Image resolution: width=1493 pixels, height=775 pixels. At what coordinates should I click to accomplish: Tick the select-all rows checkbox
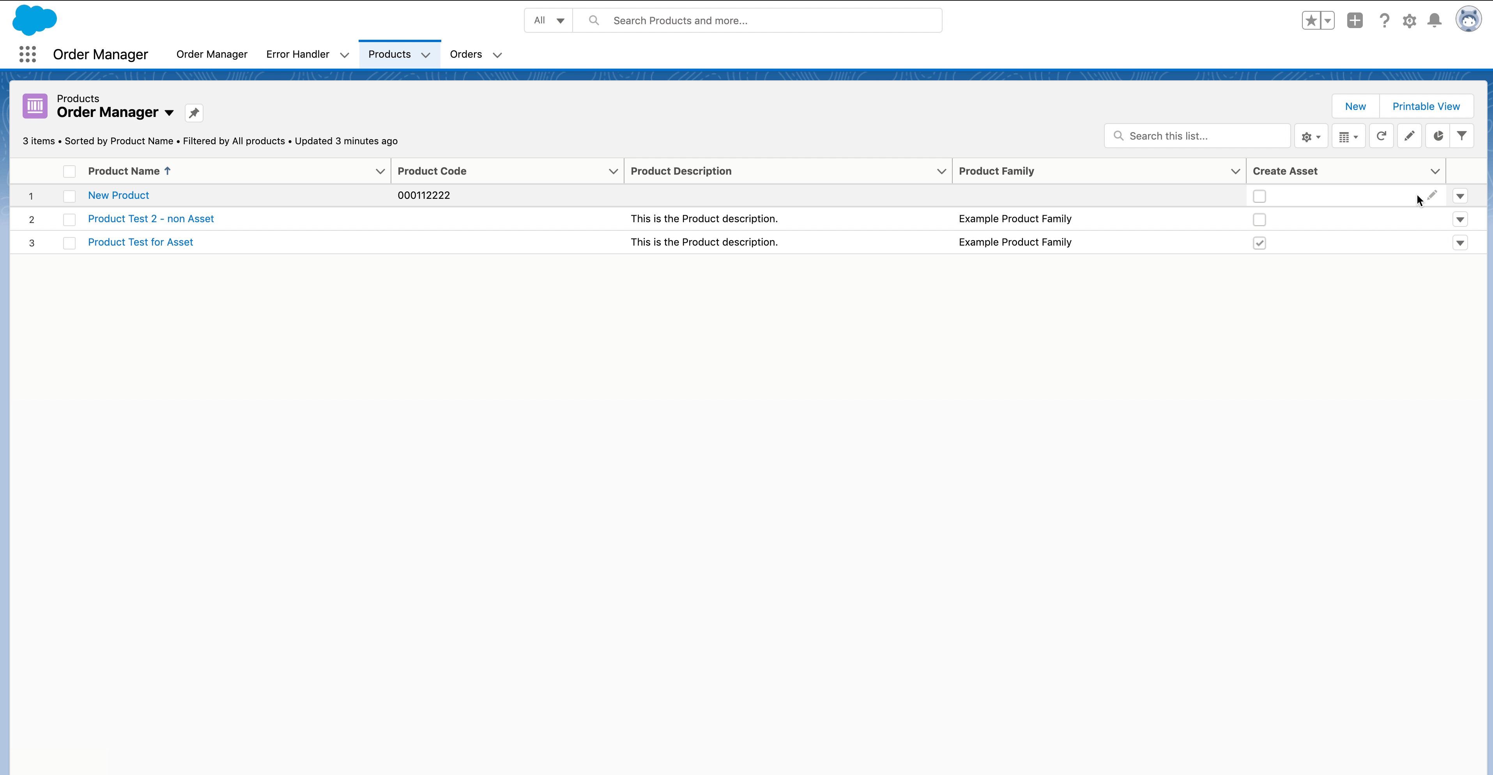(x=69, y=172)
